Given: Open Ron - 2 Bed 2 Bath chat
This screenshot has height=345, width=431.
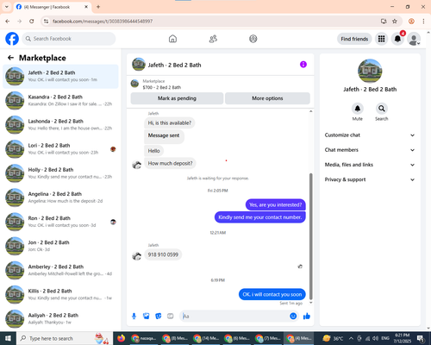Looking at the screenshot, I should 60,222.
